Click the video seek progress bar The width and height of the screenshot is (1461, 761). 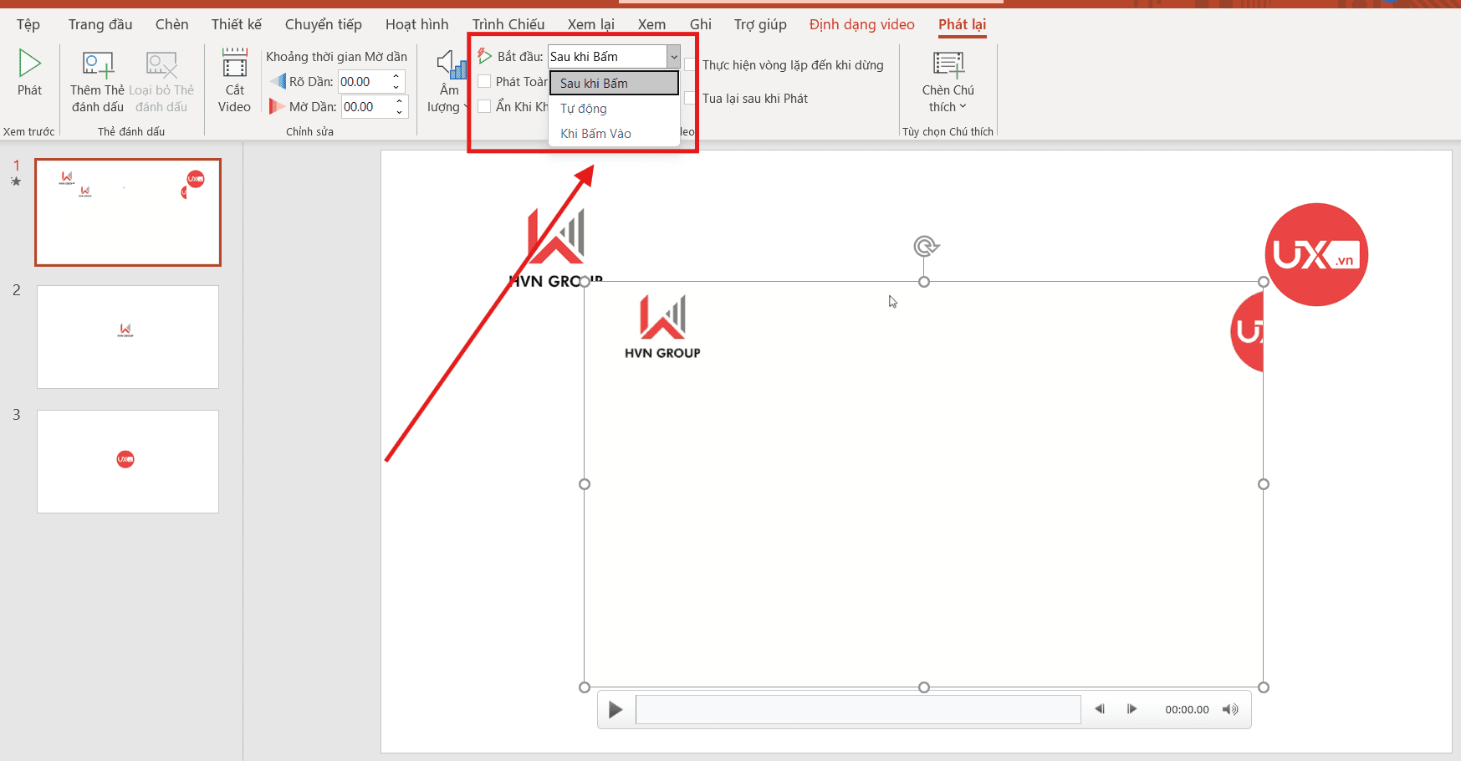(x=857, y=709)
